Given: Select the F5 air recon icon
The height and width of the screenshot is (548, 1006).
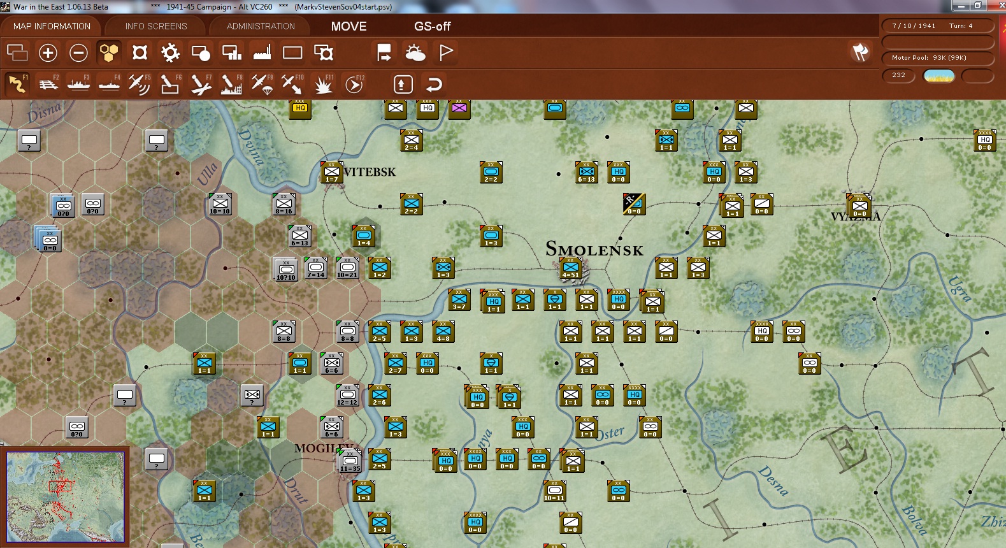Looking at the screenshot, I should pos(140,84).
